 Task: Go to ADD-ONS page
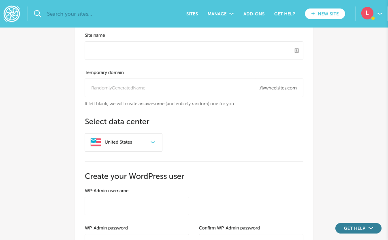254,14
